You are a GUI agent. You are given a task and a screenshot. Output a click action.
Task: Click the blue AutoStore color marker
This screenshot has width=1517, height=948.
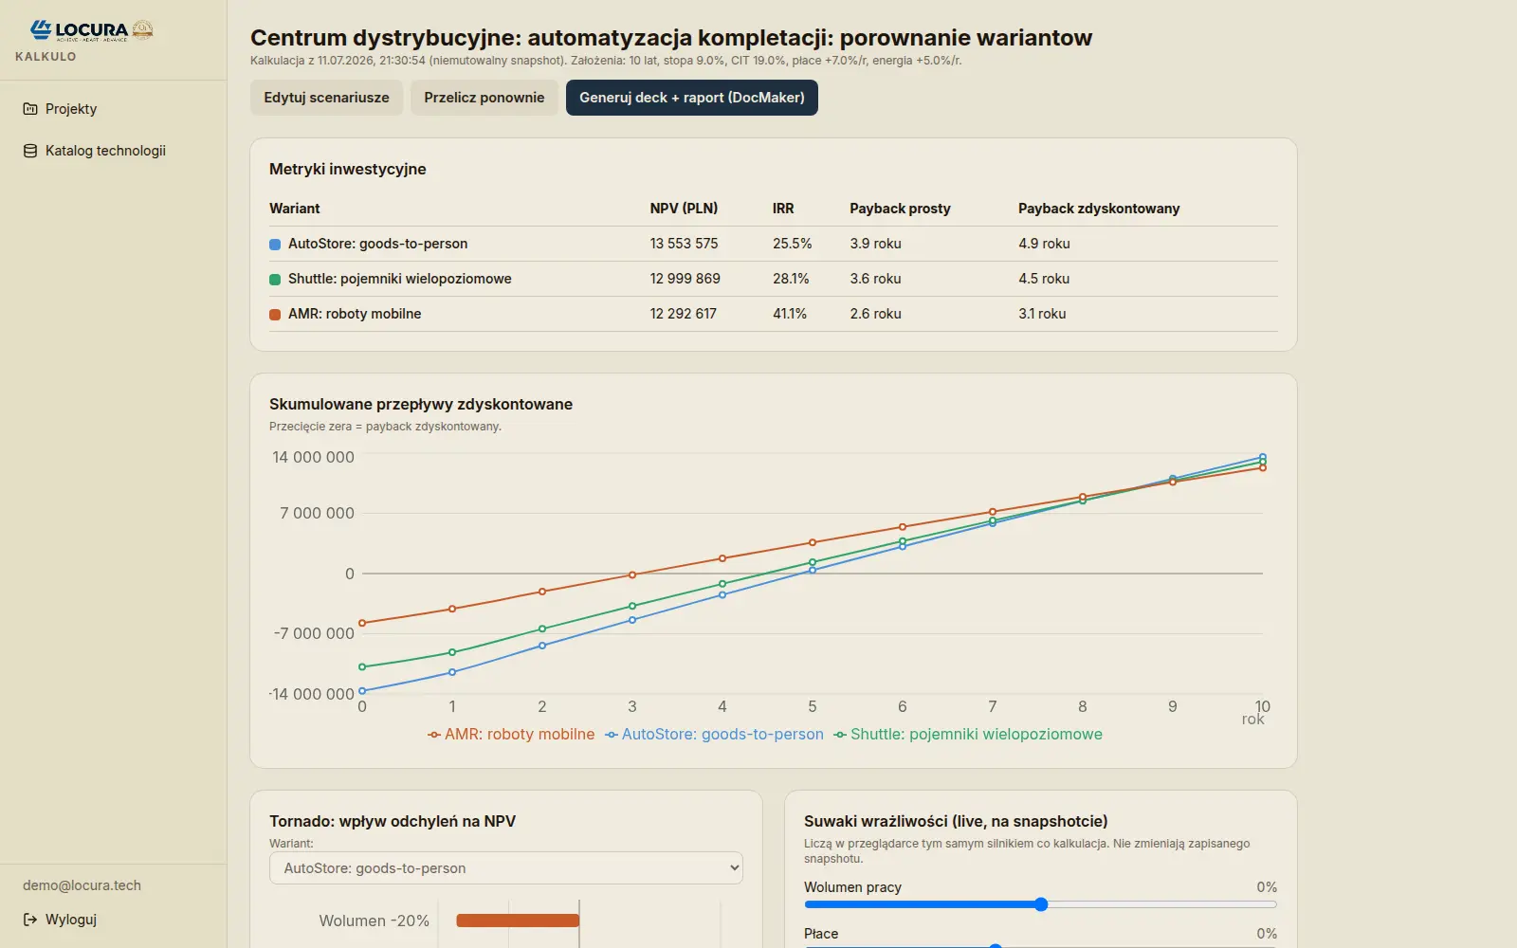(x=275, y=245)
